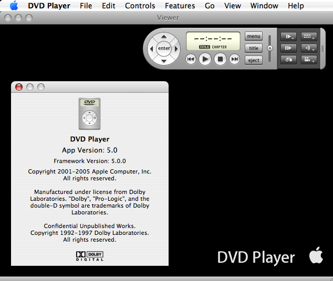Open the Edit menu
This screenshot has width=333, height=281.
point(109,6)
